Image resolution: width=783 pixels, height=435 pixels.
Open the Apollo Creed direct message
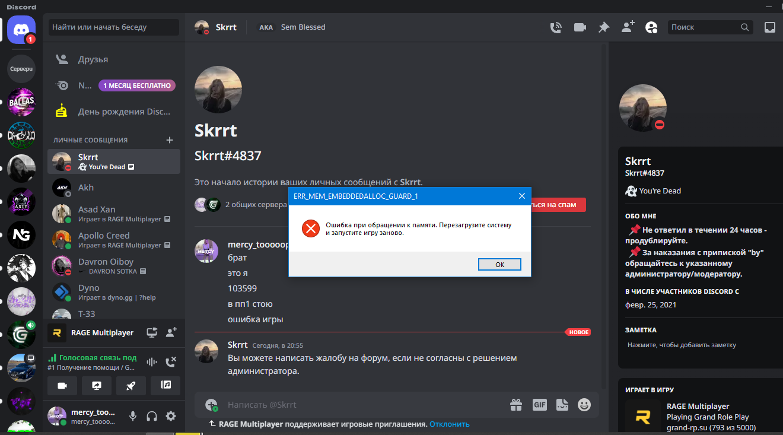[x=114, y=240]
